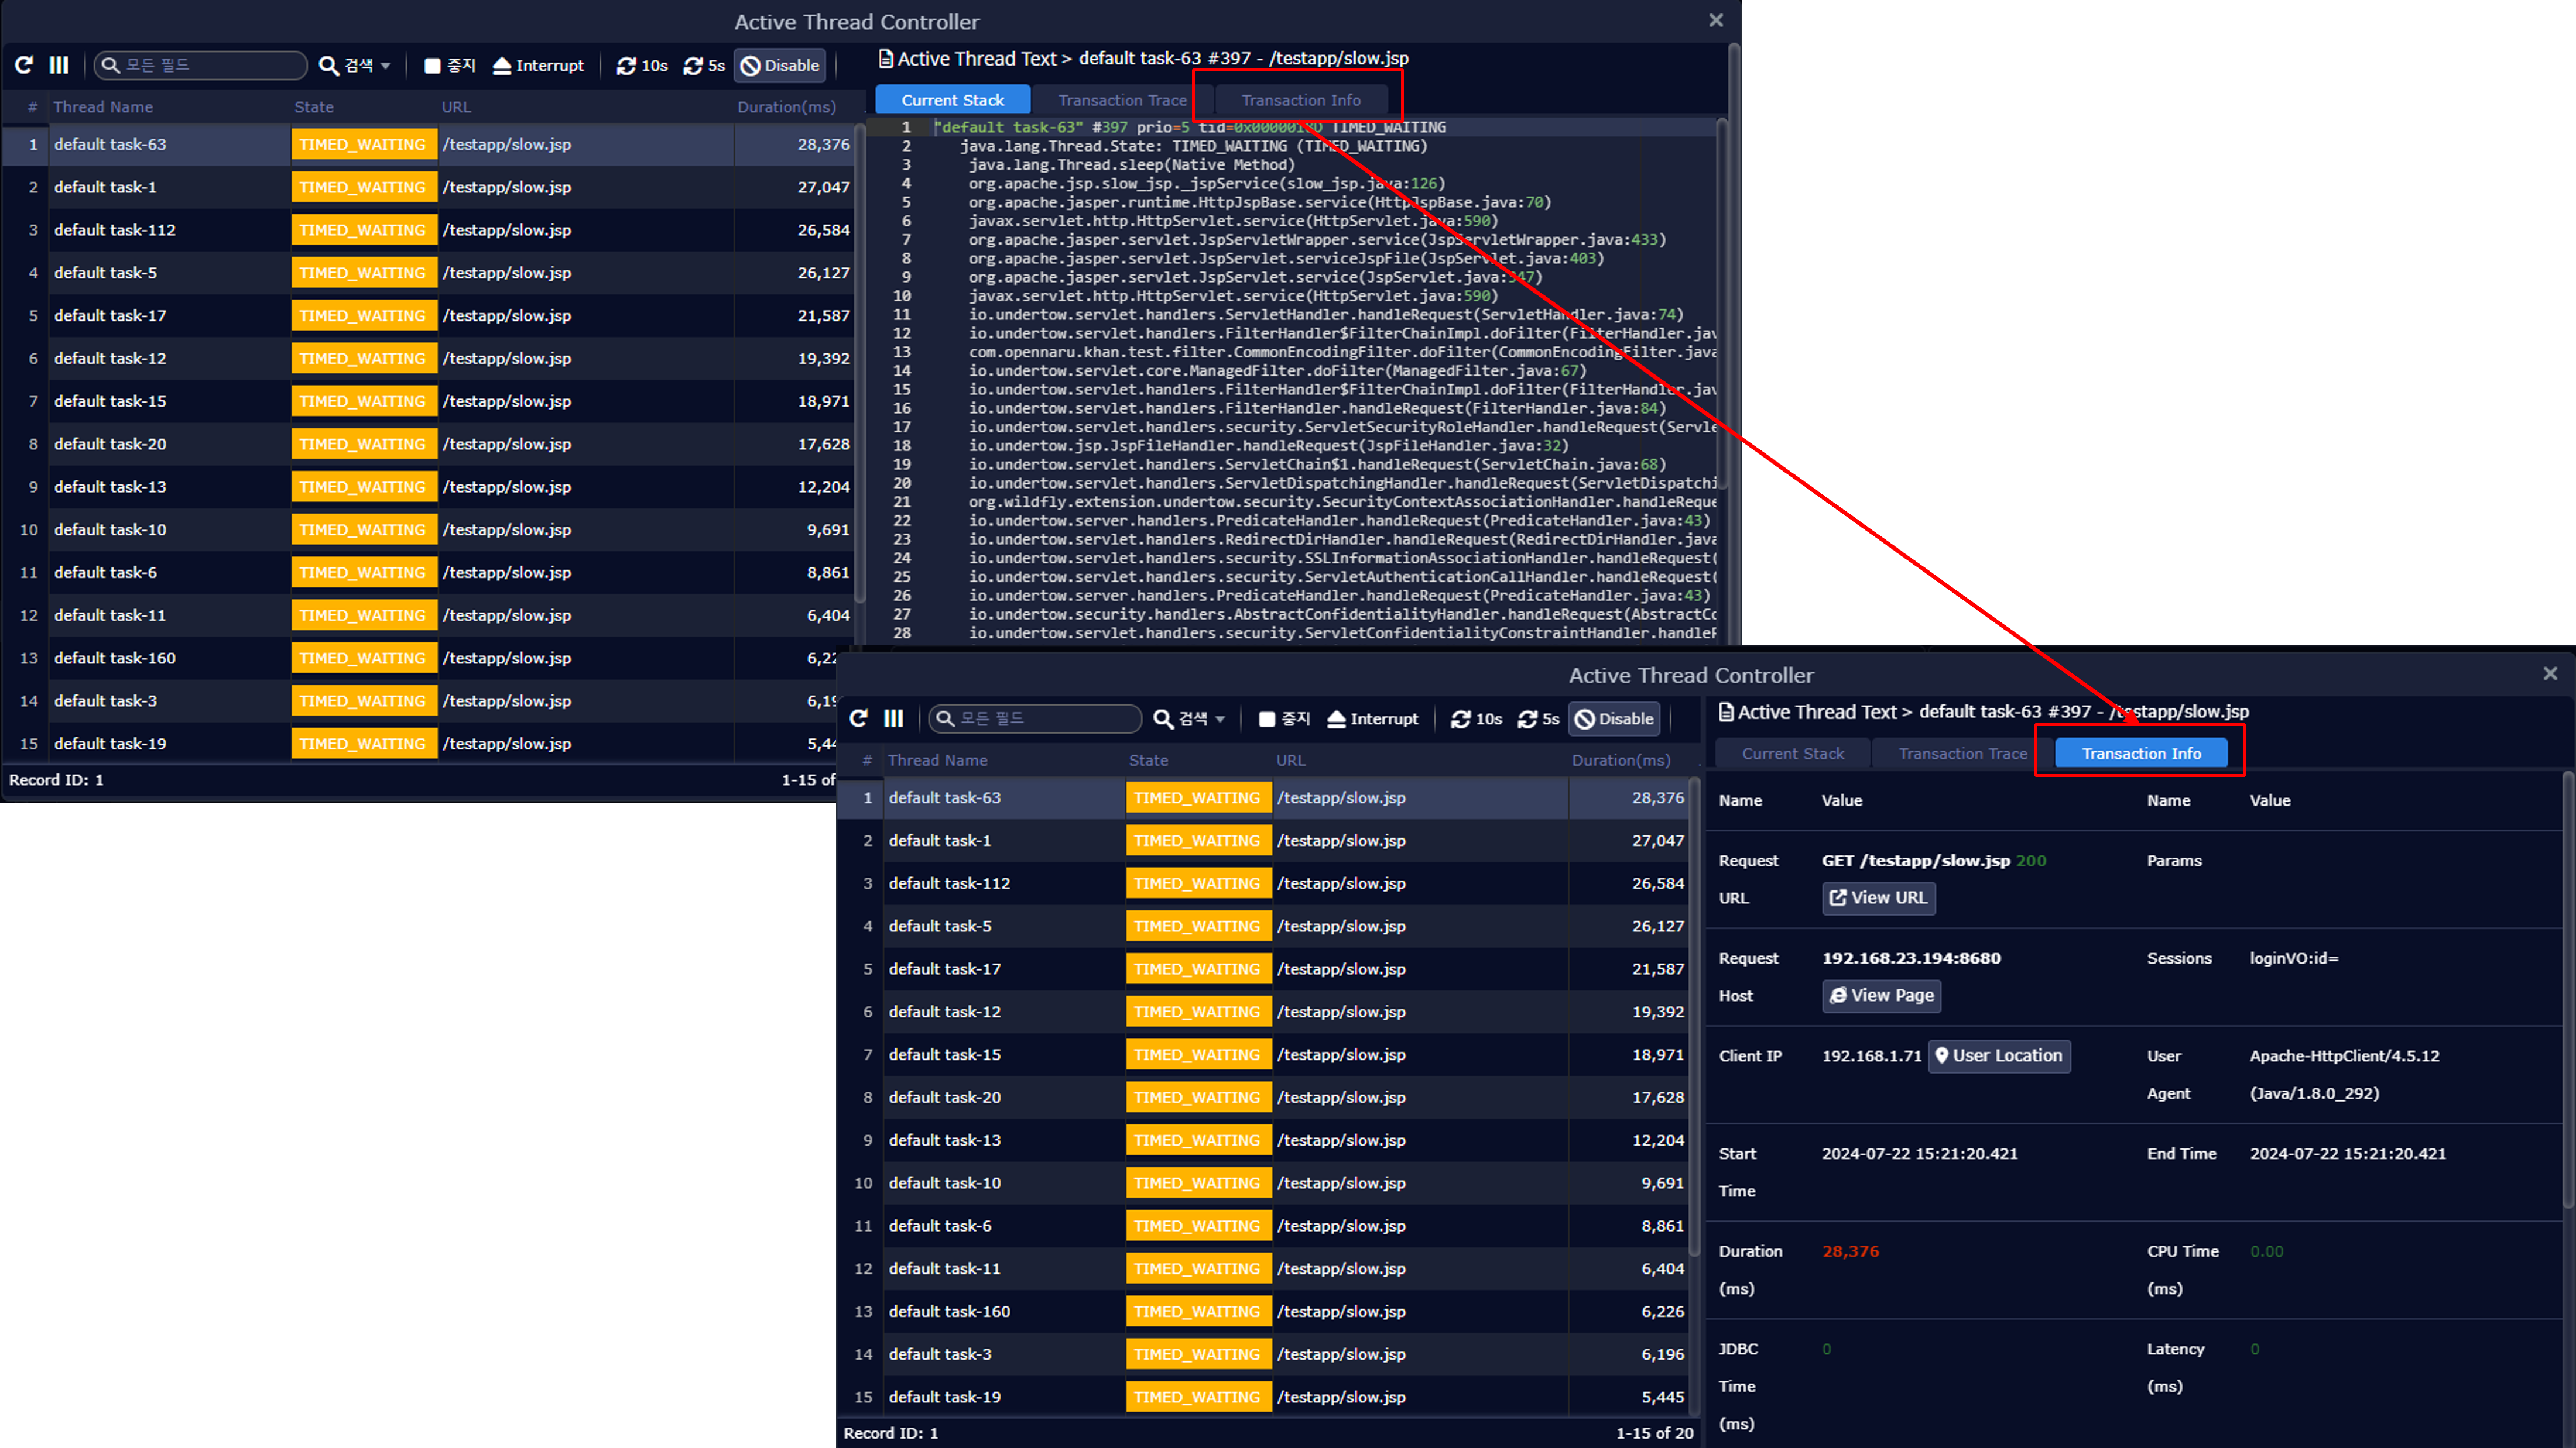
Task: Toggle Disable in the lower toolbar
Action: pos(1614,718)
